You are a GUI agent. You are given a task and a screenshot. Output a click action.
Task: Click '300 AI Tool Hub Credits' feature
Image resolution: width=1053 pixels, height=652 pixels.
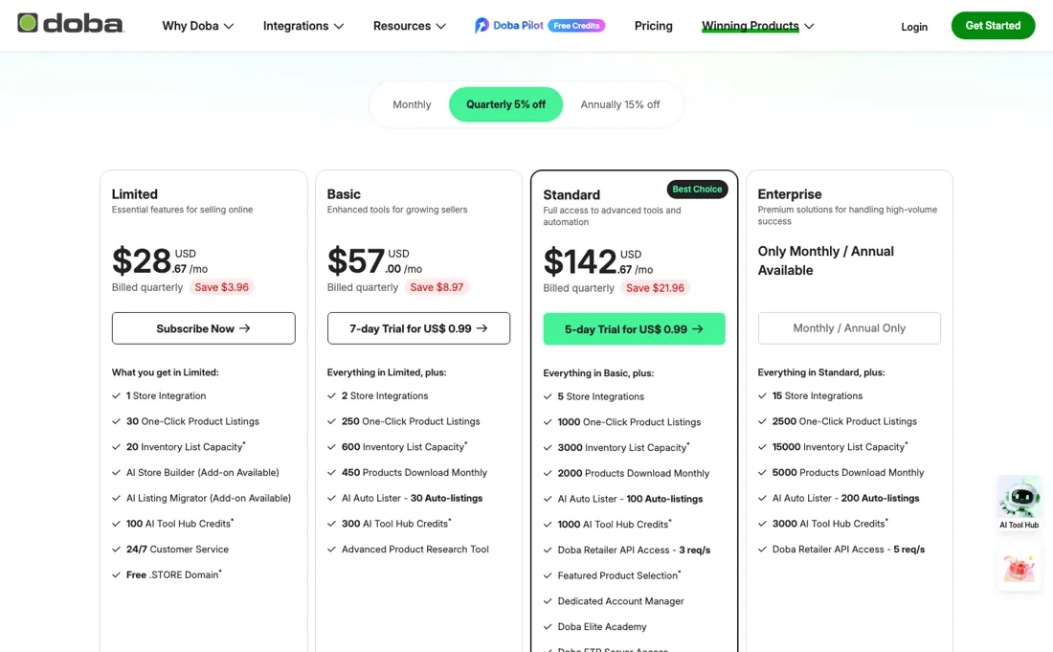[x=396, y=524]
